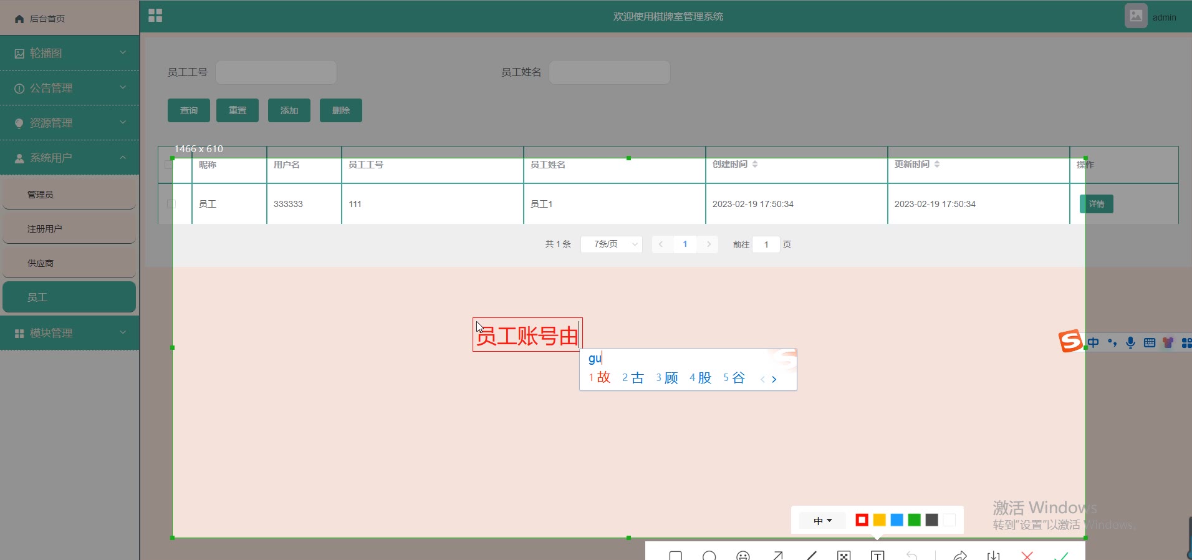Select the arrow annotation tool
Image resolution: width=1192 pixels, height=560 pixels.
point(777,555)
